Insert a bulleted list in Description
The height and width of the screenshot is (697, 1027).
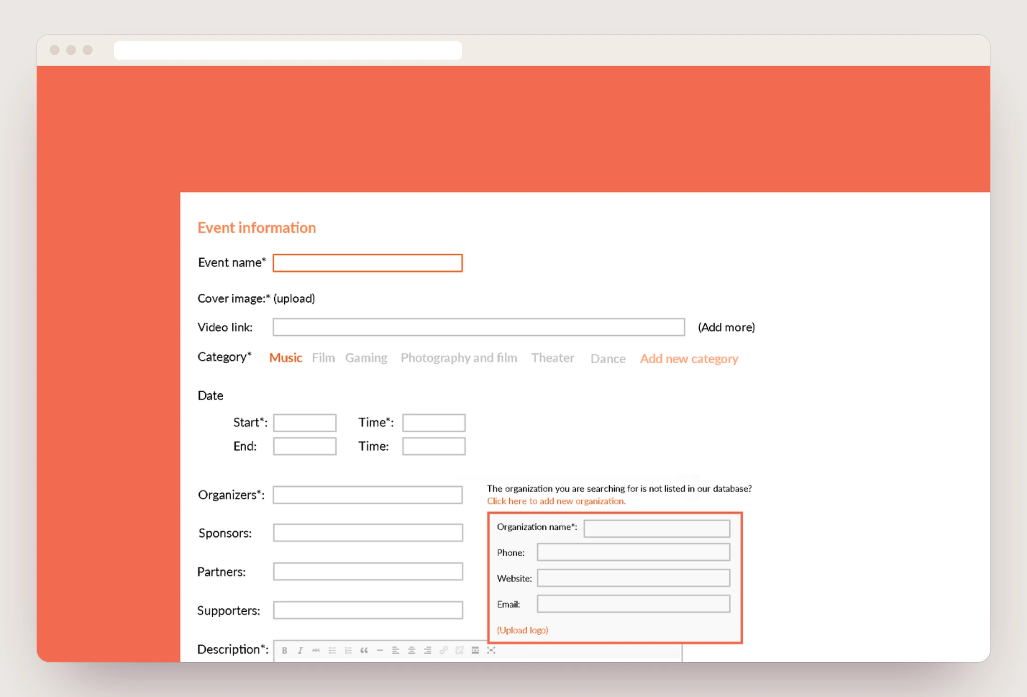[x=332, y=650]
